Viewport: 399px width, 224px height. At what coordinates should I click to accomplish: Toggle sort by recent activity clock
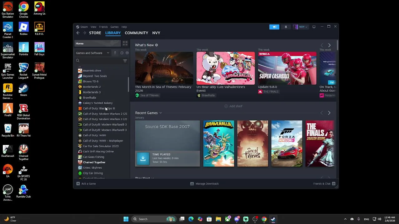click(122, 53)
